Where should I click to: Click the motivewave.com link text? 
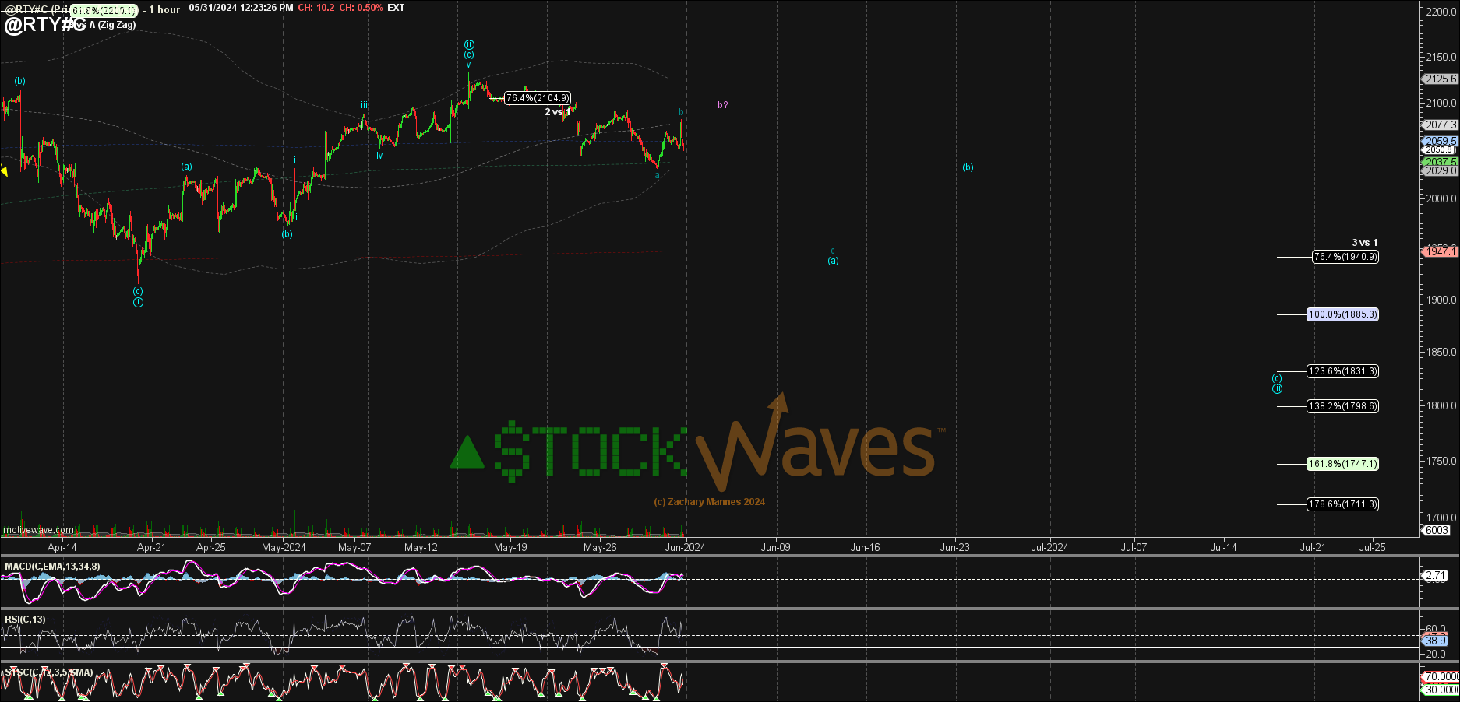[38, 530]
